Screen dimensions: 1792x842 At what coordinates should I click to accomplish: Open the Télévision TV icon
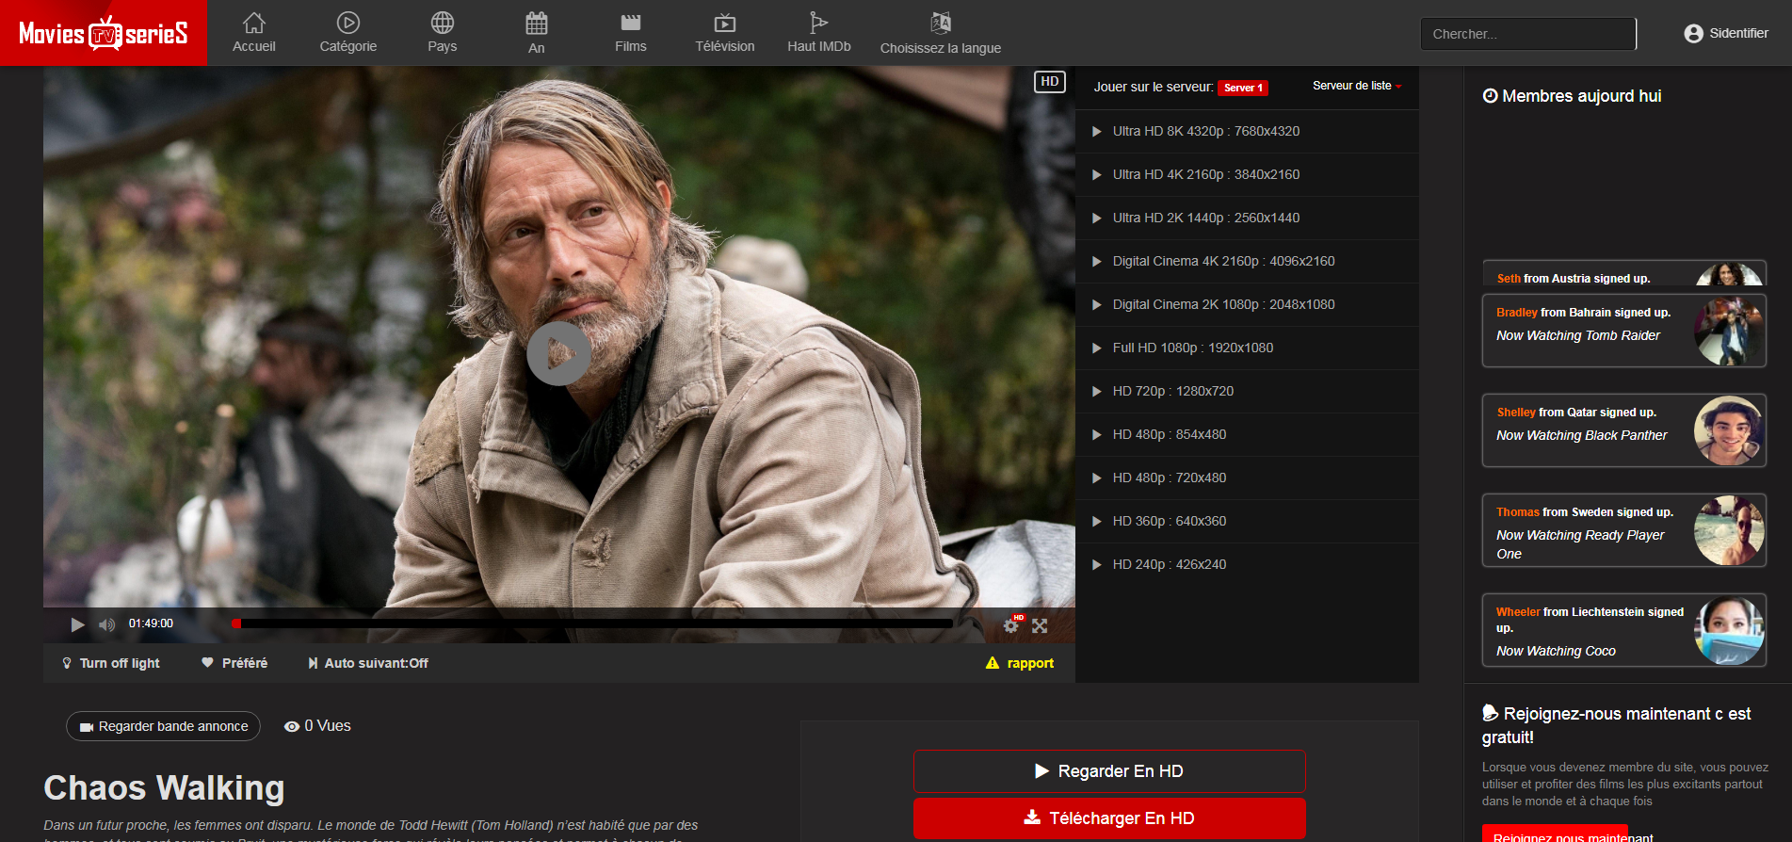(725, 23)
